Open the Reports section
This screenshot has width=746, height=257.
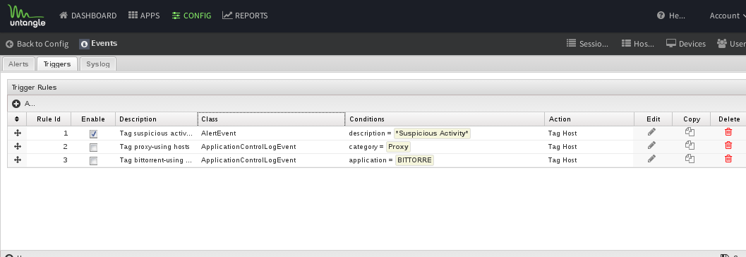point(245,16)
